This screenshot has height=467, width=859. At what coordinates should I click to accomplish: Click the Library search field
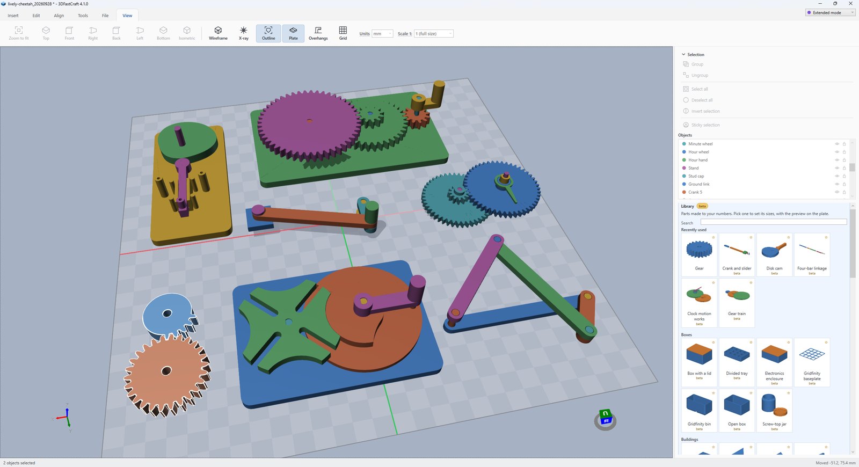click(x=774, y=222)
